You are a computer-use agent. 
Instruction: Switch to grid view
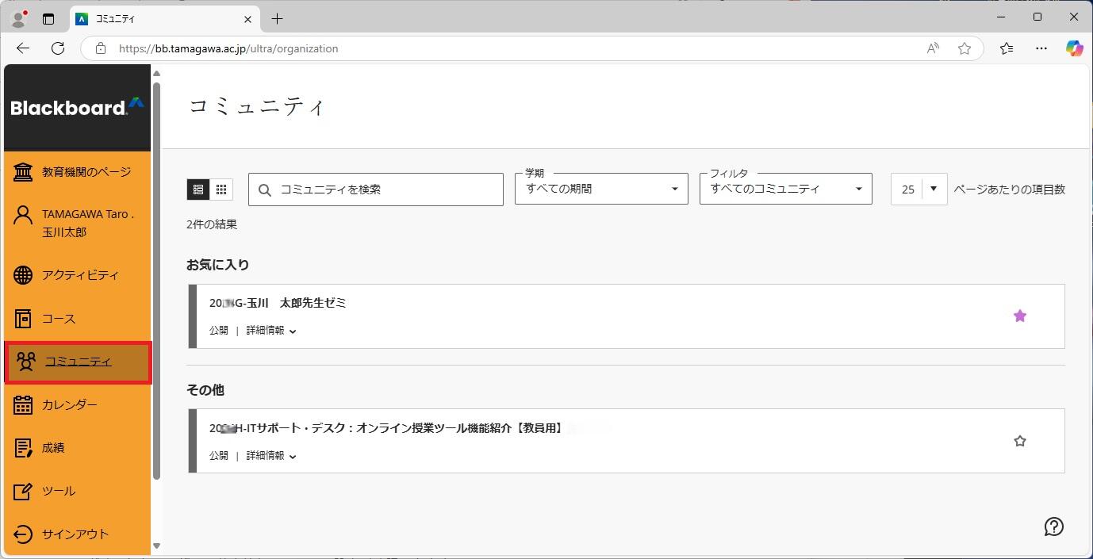pyautogui.click(x=221, y=190)
